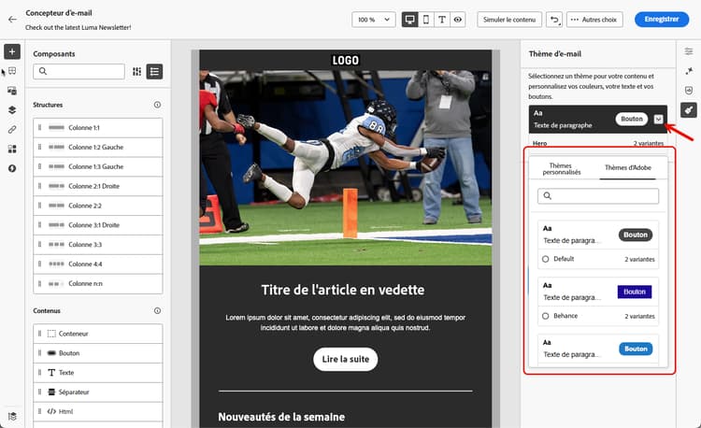This screenshot has width=701, height=428.
Task: Select the Colonne 3:1 Droite structure
Action: 98,225
